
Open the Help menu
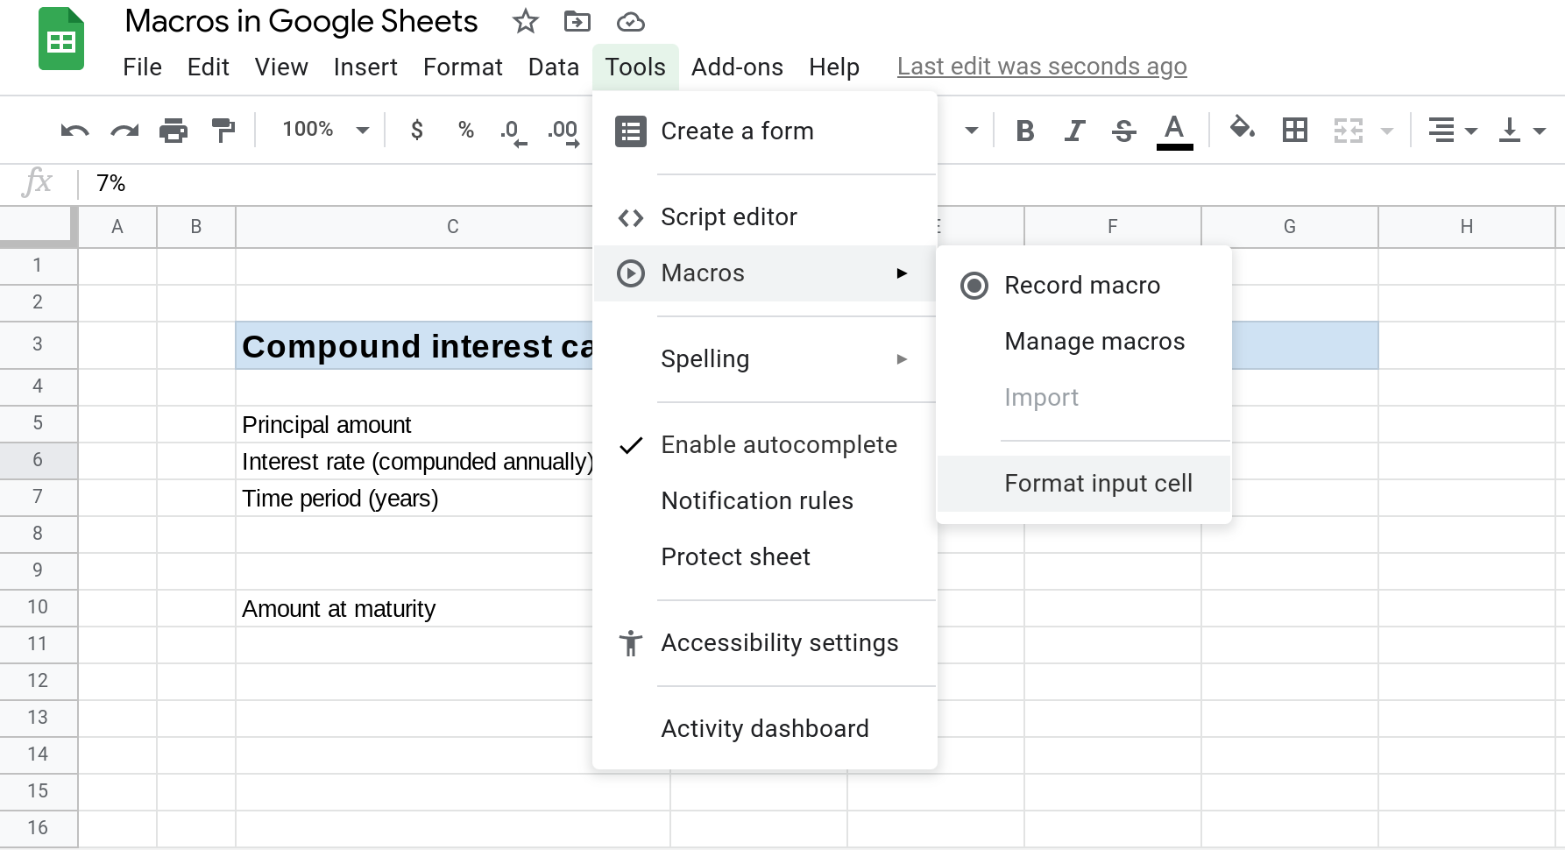pyautogui.click(x=834, y=67)
